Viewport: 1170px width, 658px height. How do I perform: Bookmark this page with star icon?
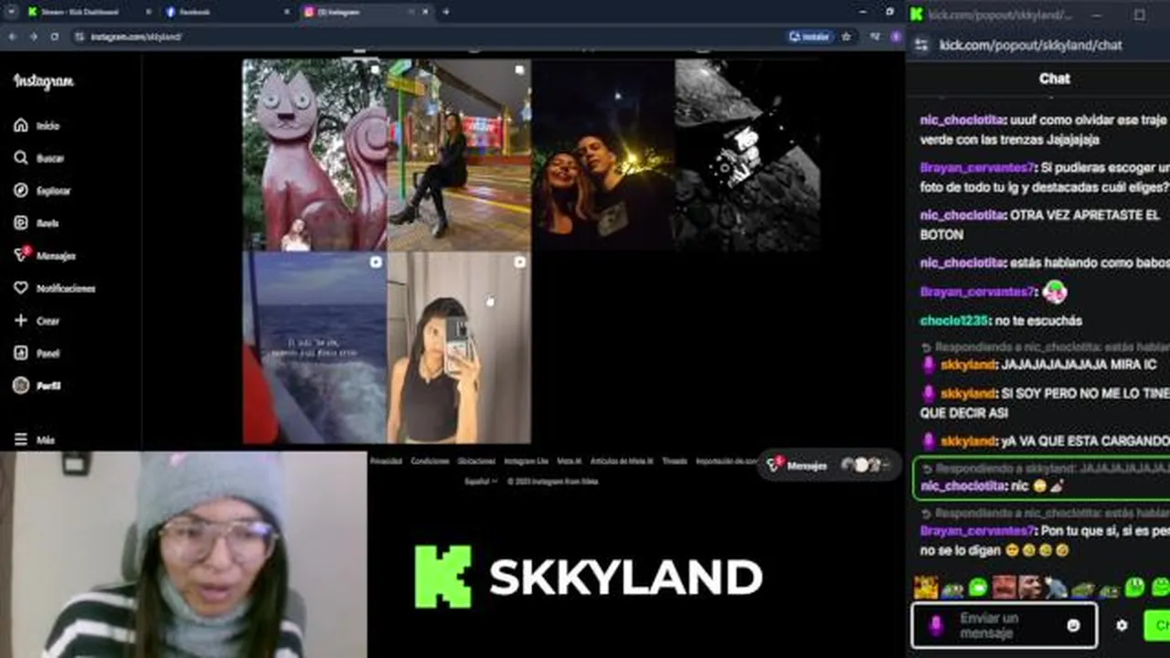coord(846,37)
